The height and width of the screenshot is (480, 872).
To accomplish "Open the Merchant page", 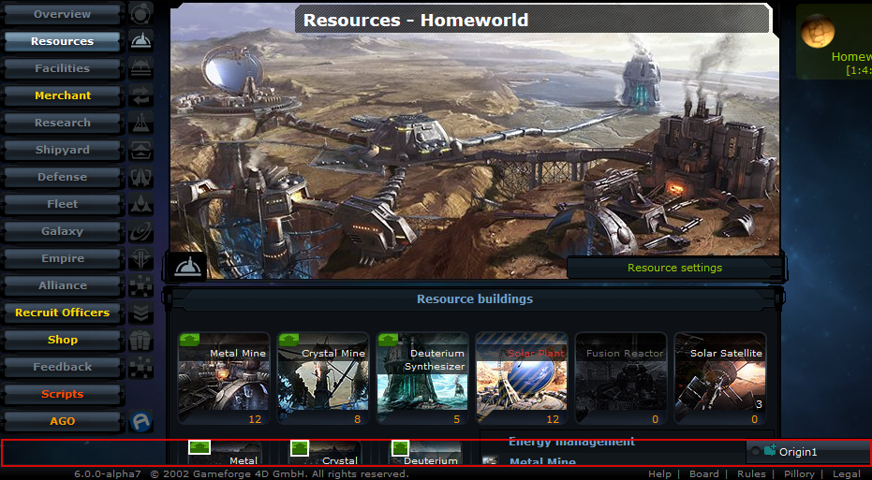I will [62, 95].
